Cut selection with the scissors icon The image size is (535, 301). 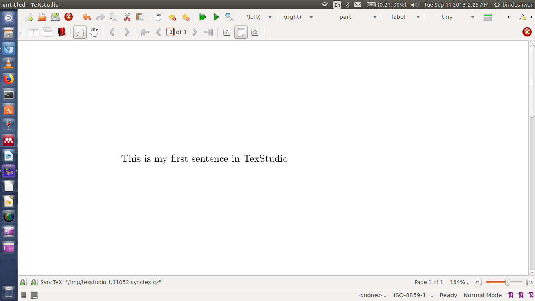click(x=127, y=17)
